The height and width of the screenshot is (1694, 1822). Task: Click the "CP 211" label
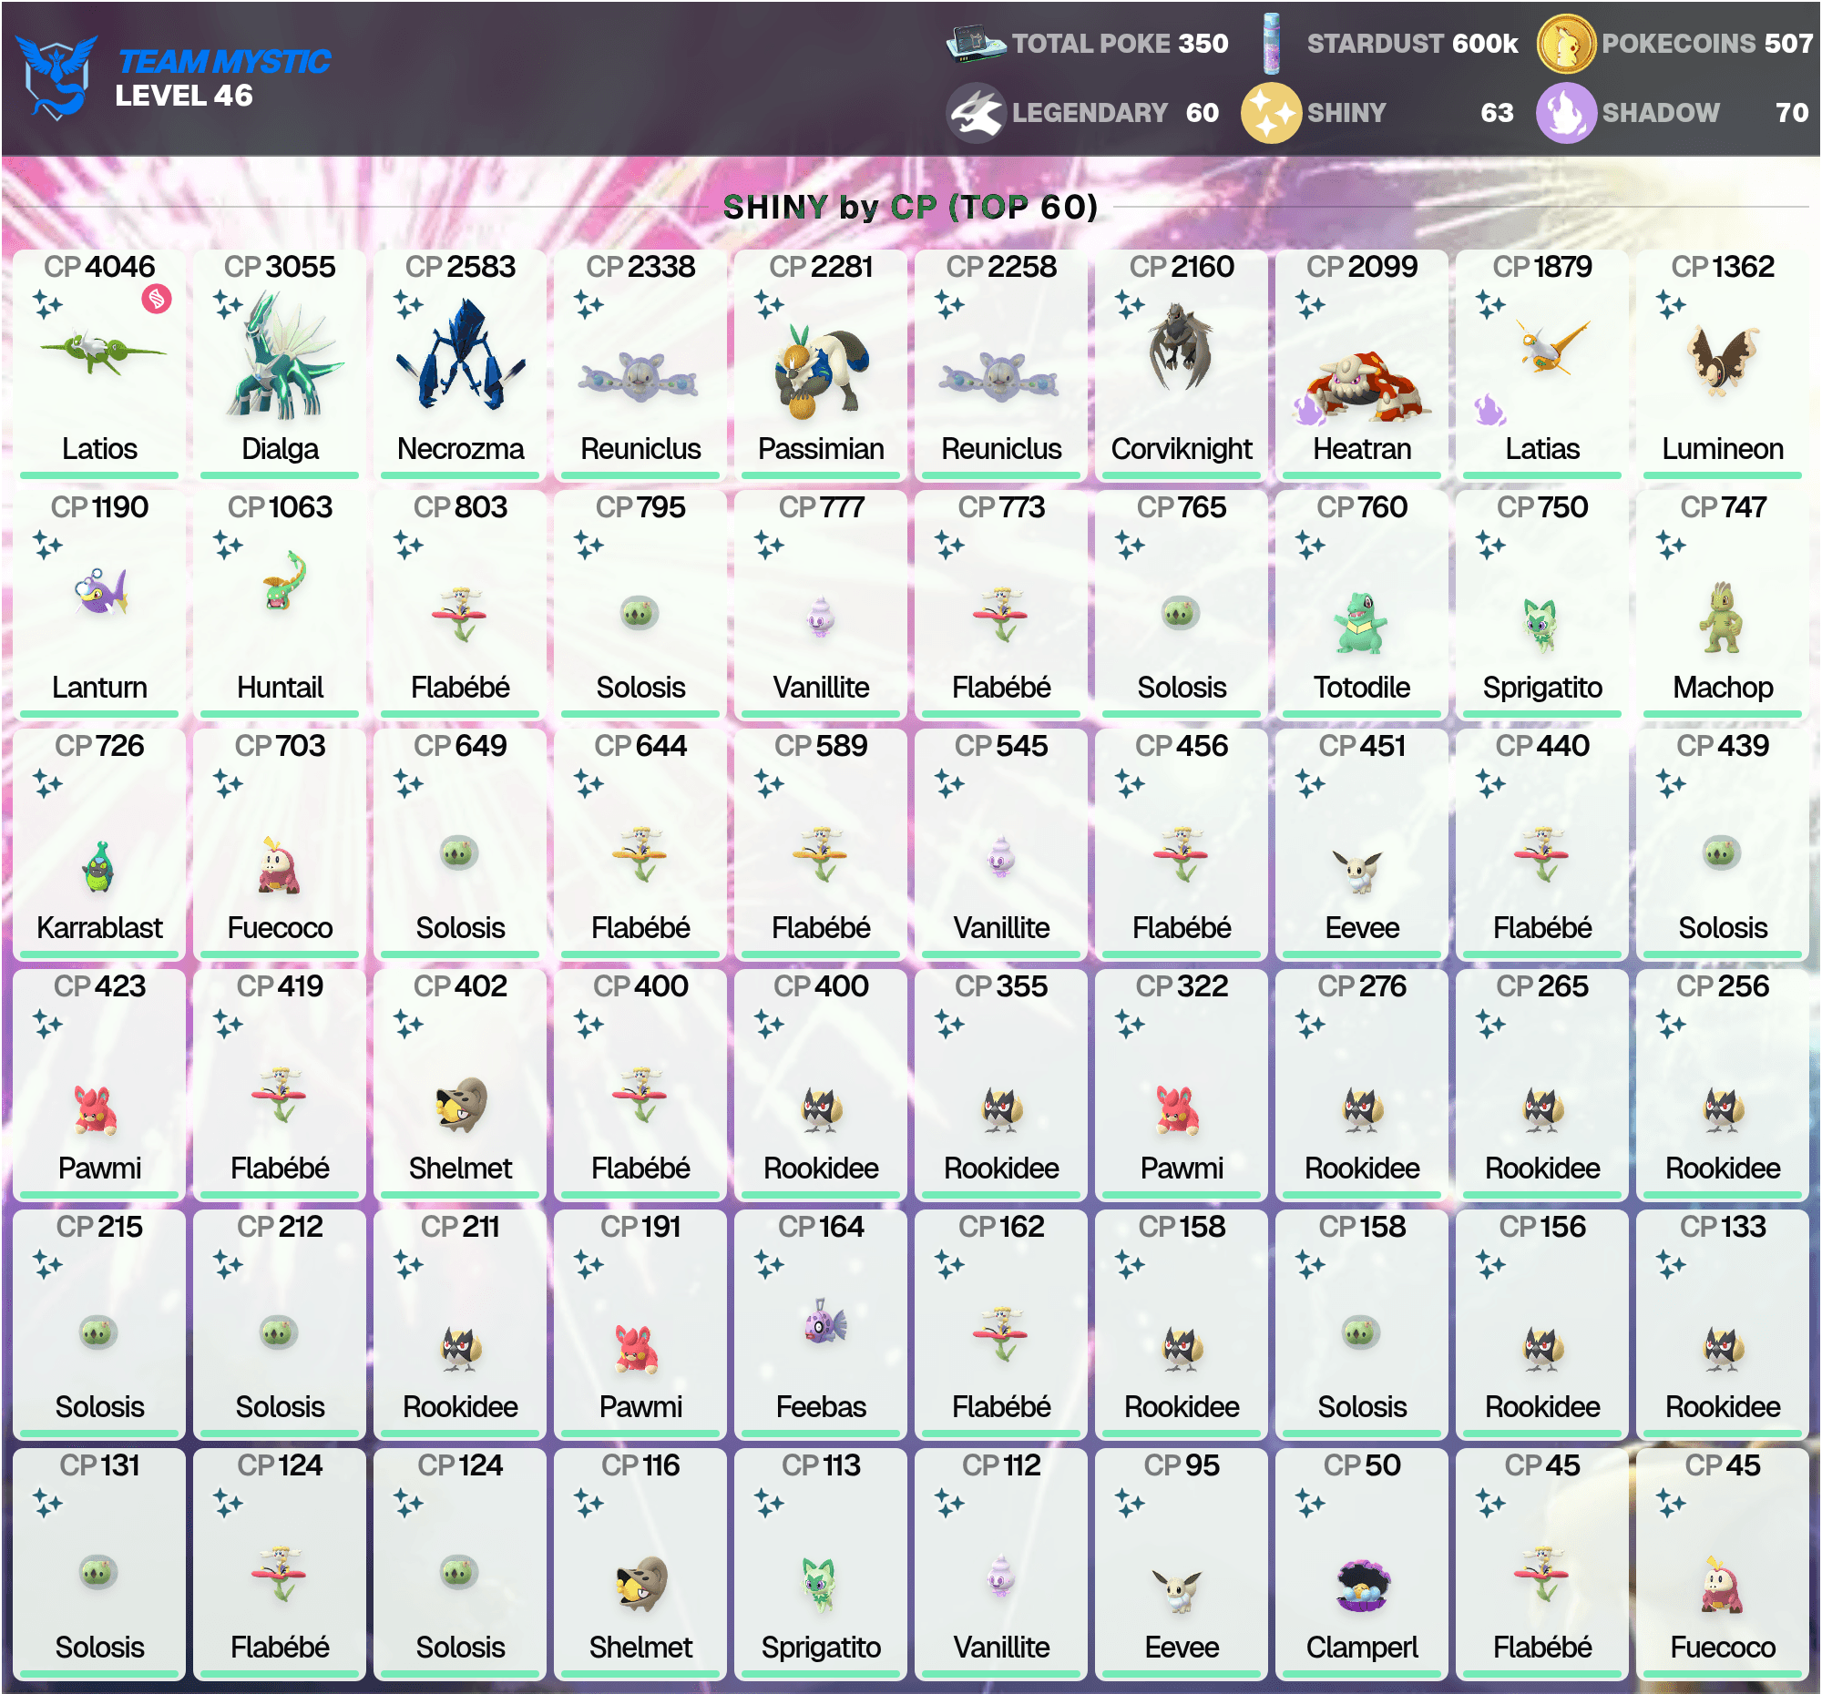pos(460,1226)
